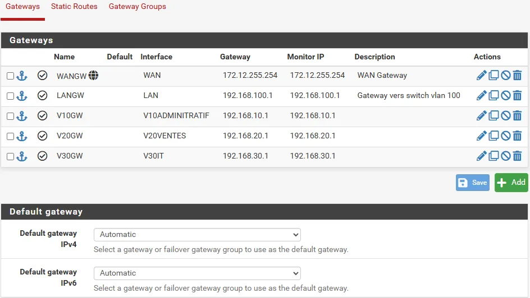Viewport: 530px width, 298px height.
Task: Disable the V10GW gateway
Action: pyautogui.click(x=506, y=115)
